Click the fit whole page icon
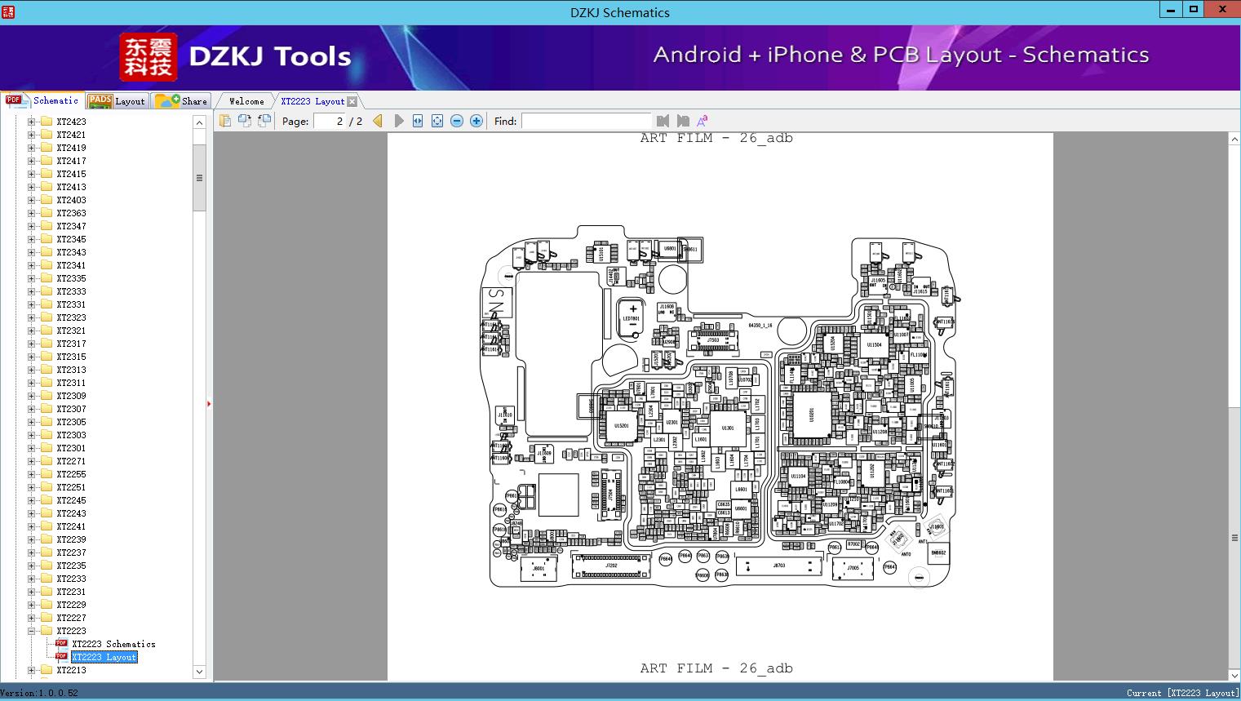Screen dimensions: 1241x701 click(x=437, y=121)
